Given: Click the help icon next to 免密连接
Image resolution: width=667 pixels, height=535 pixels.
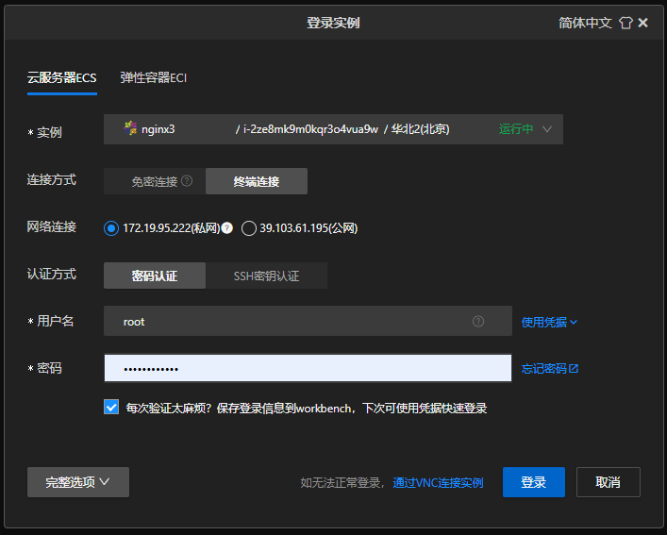Looking at the screenshot, I should [187, 181].
